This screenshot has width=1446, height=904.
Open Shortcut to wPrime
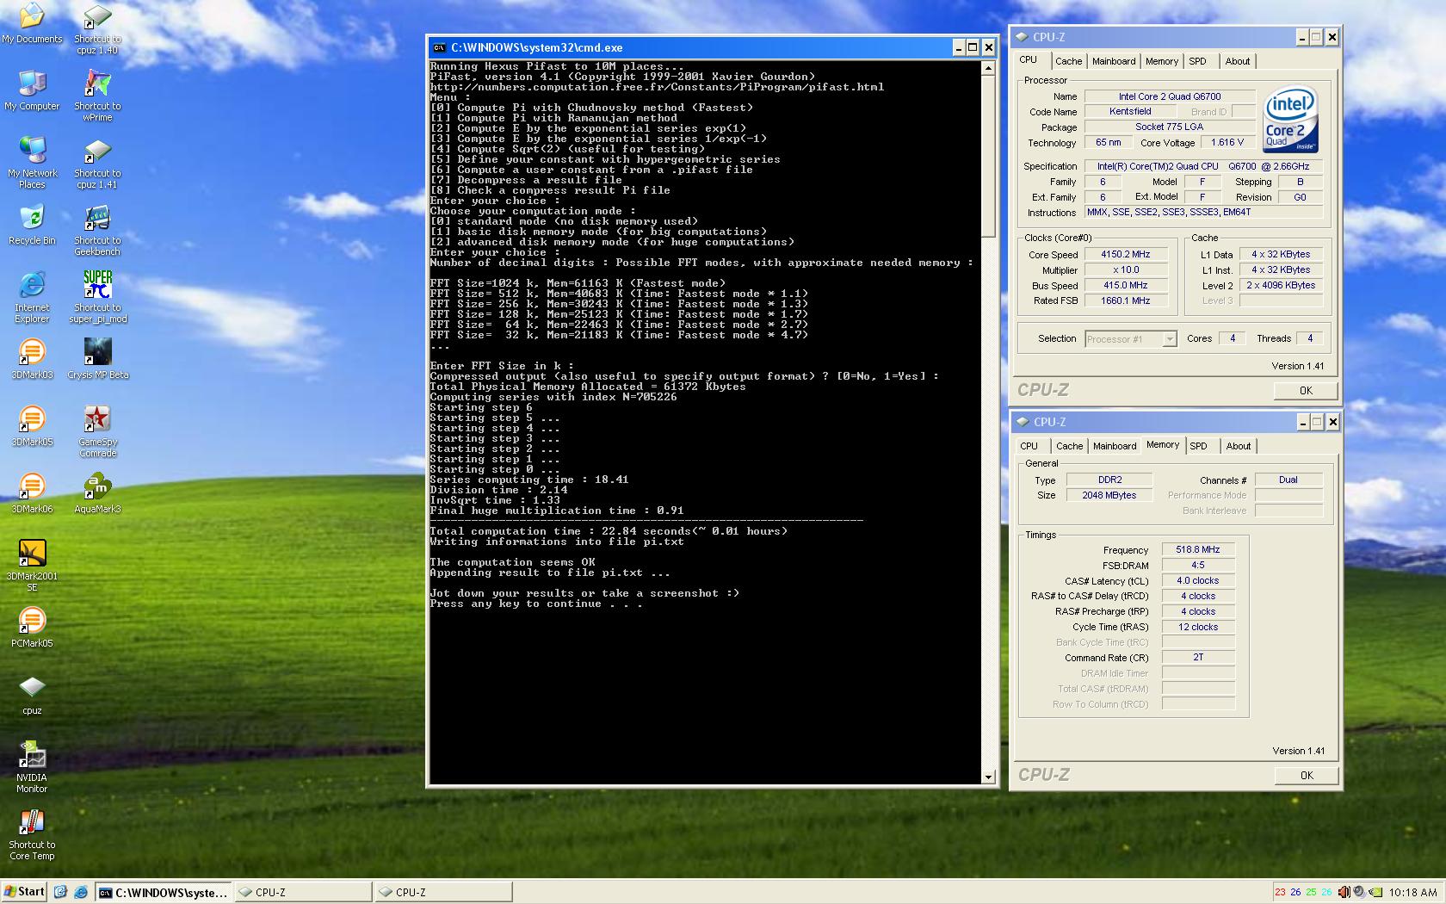[x=97, y=96]
